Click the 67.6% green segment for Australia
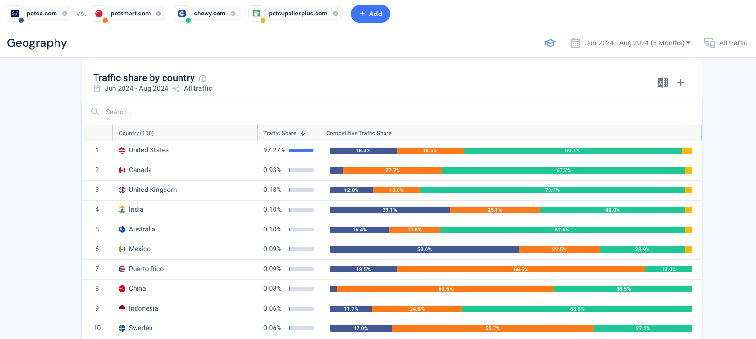The image size is (756, 339). [562, 230]
